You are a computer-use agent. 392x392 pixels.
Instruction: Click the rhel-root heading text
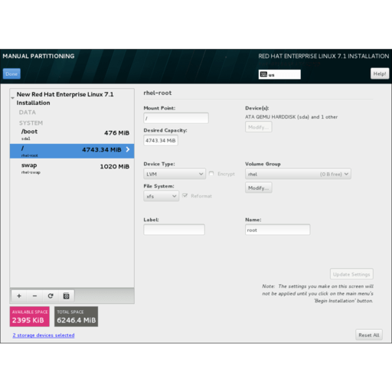point(158,93)
